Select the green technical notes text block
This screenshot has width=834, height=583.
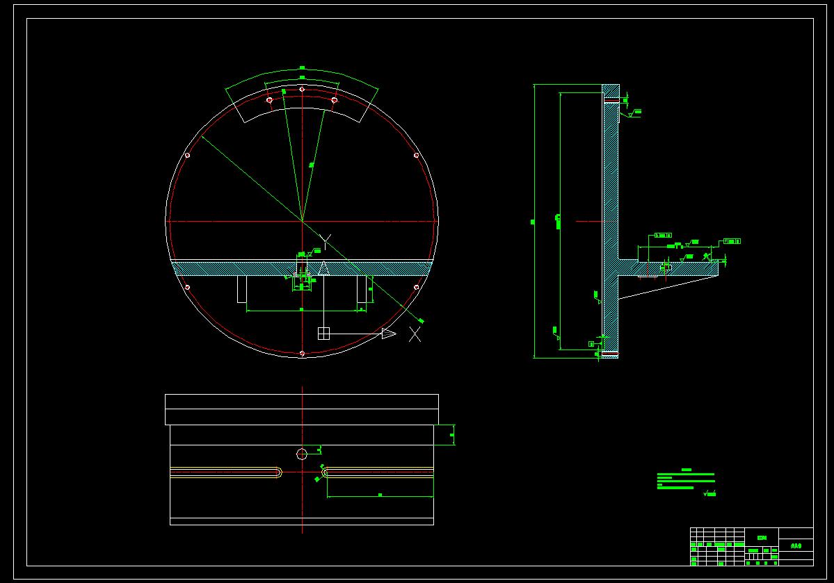(686, 479)
